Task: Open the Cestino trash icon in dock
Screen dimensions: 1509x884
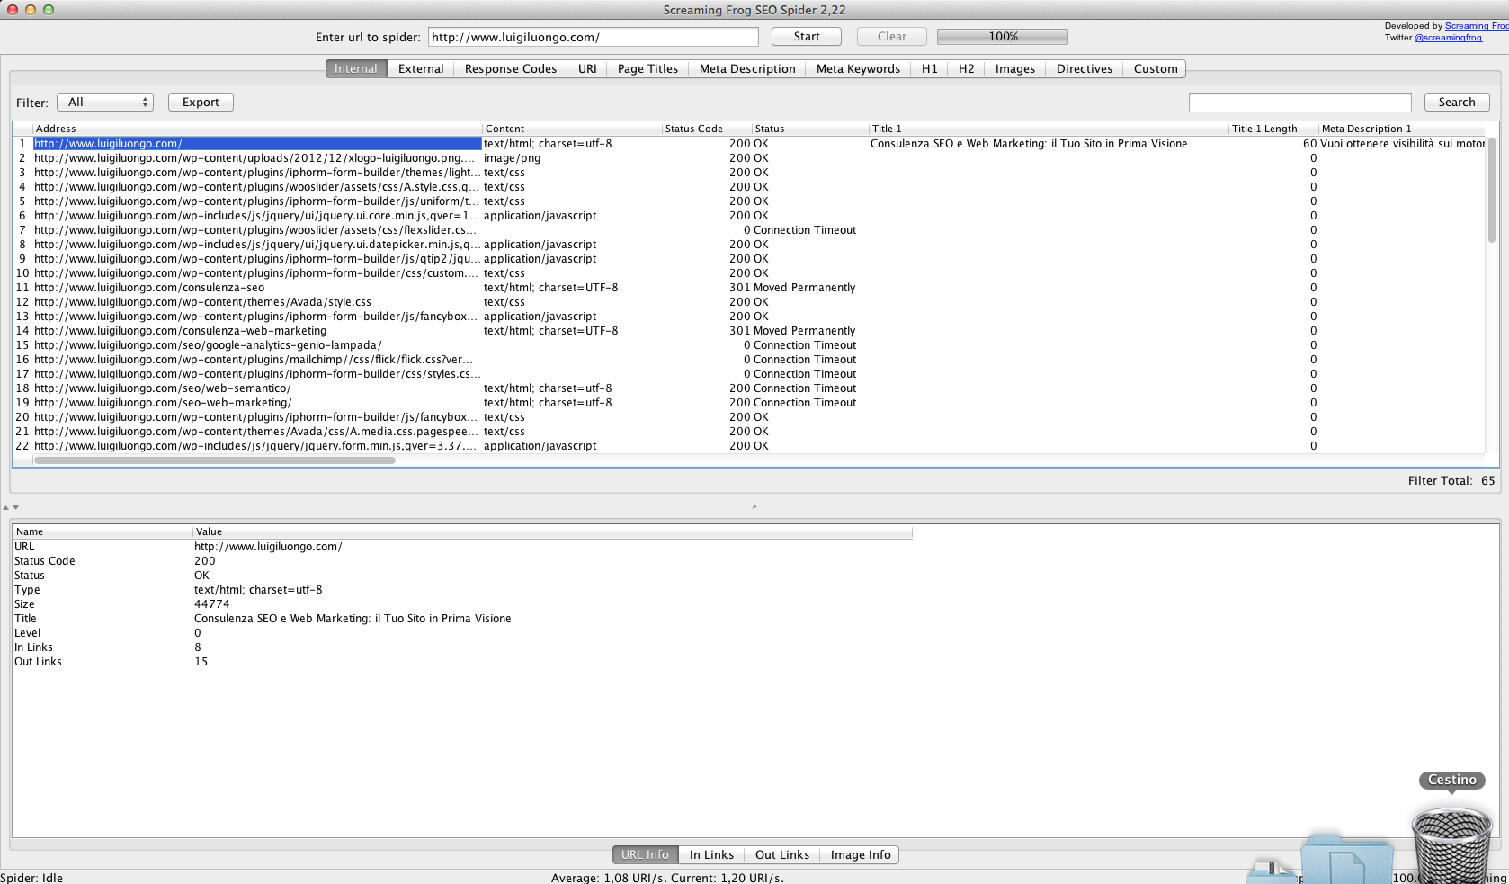Action: (1451, 844)
